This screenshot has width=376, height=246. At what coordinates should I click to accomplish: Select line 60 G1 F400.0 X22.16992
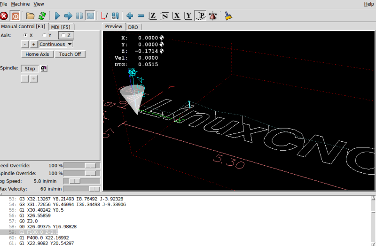pos(44,238)
